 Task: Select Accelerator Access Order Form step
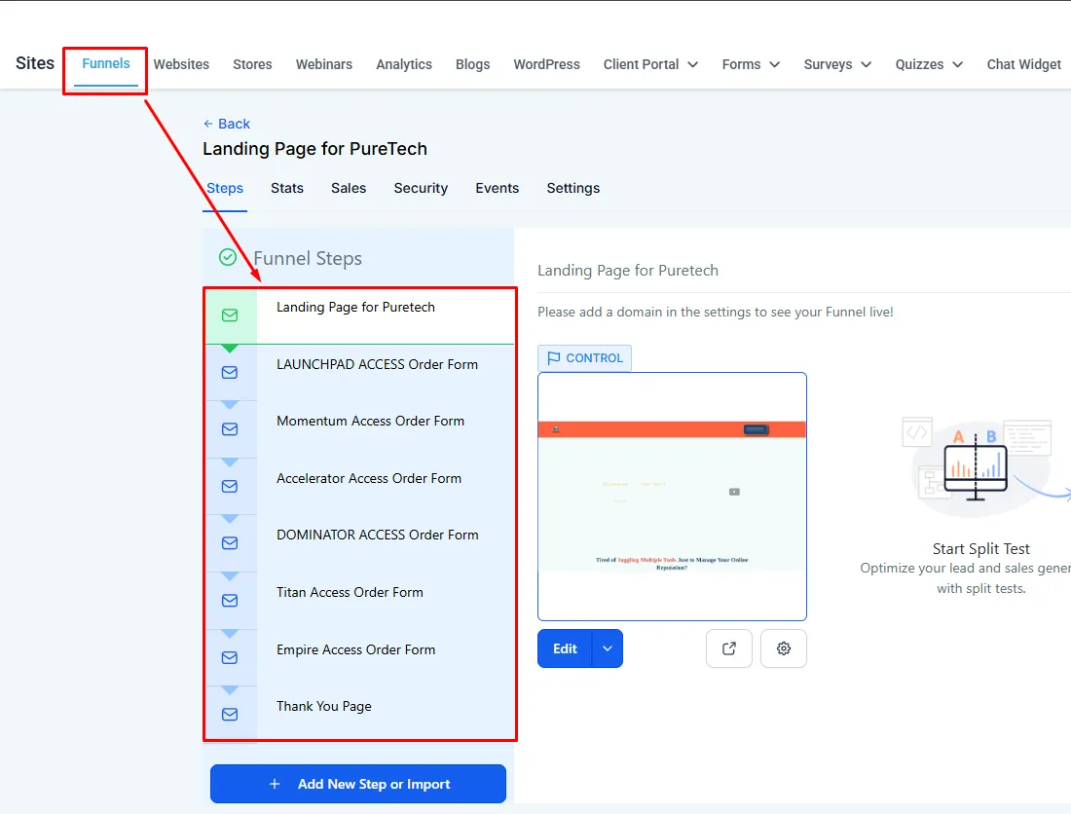[360, 486]
